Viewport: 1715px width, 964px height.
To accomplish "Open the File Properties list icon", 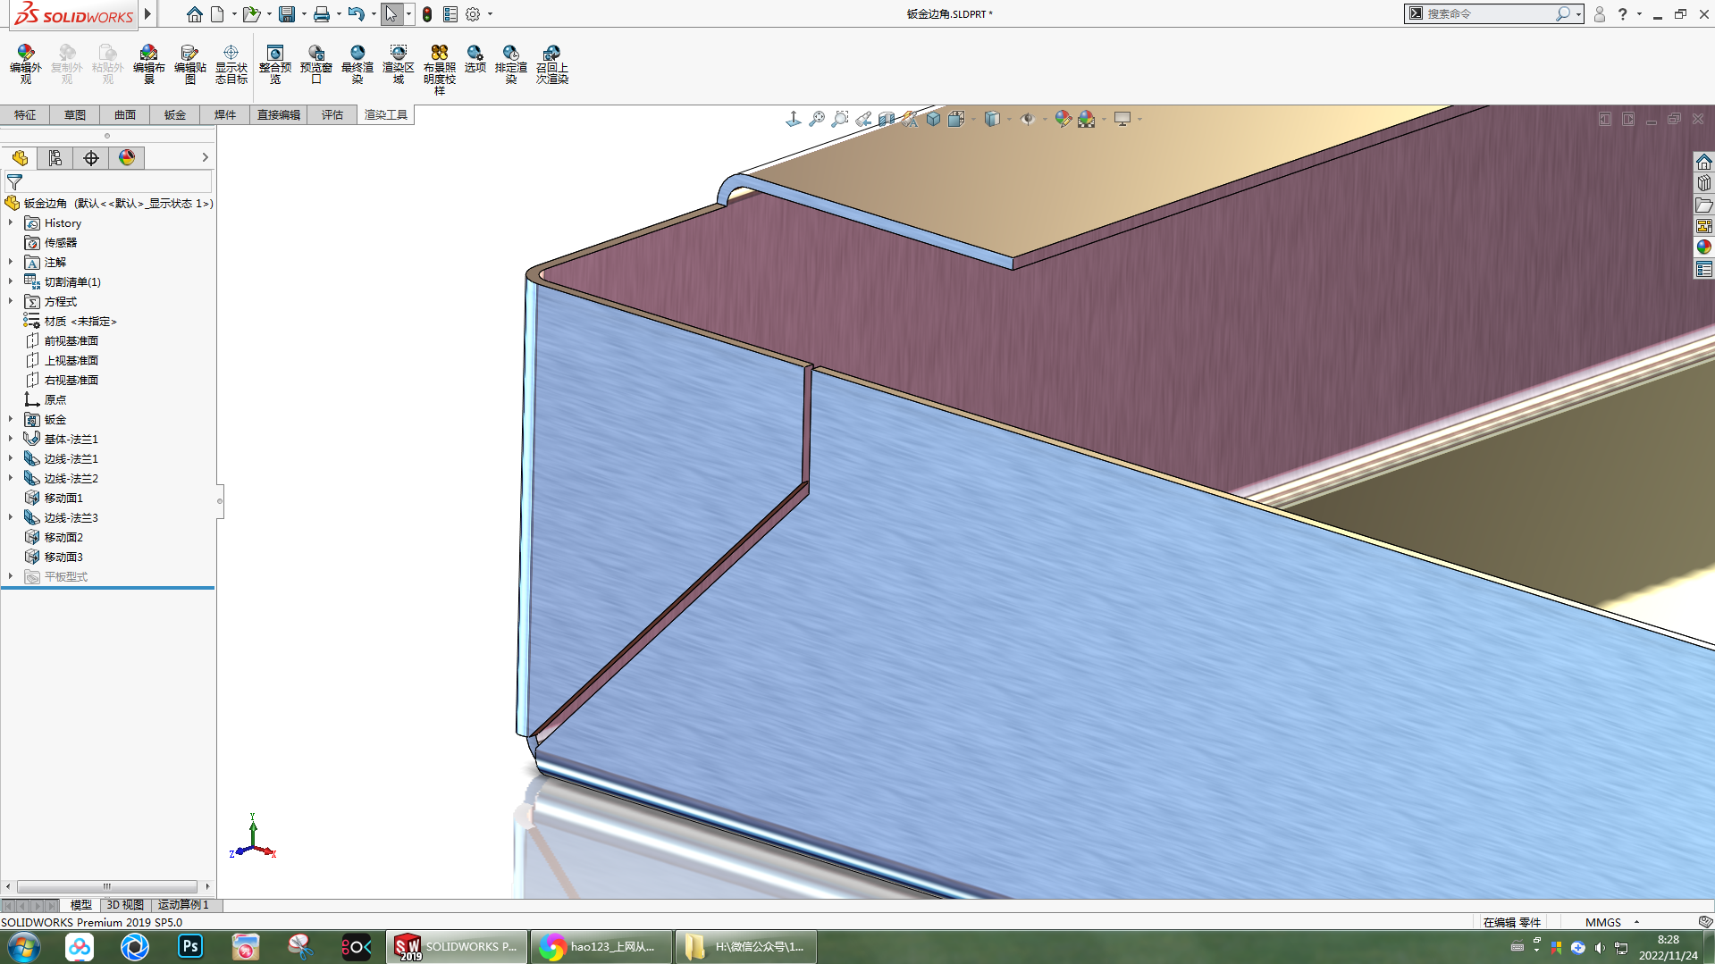I will coord(450,14).
